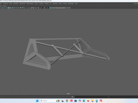Viewport: 138px width, 103px height.
Task: Open the Windows menu
Action: pyautogui.click(x=5, y=4)
